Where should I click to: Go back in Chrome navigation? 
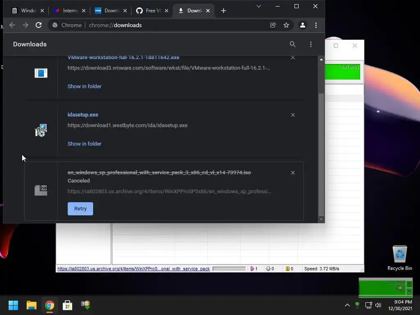click(x=12, y=25)
